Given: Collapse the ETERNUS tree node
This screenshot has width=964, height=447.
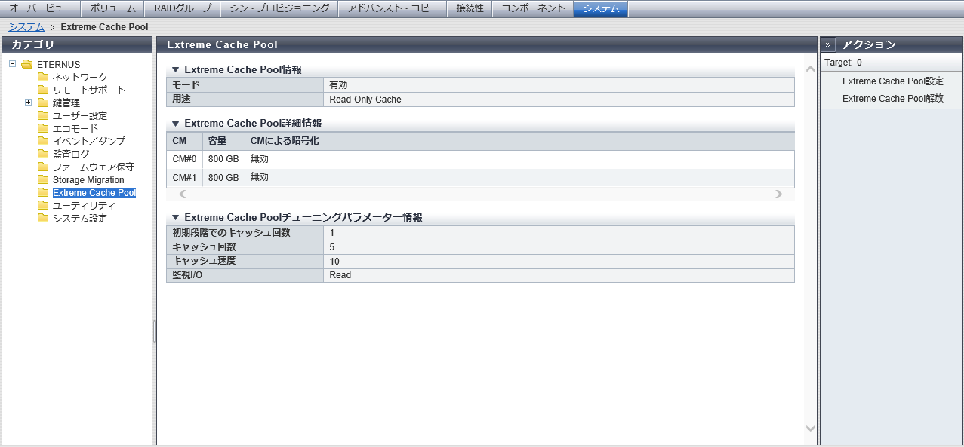Looking at the screenshot, I should (x=13, y=64).
